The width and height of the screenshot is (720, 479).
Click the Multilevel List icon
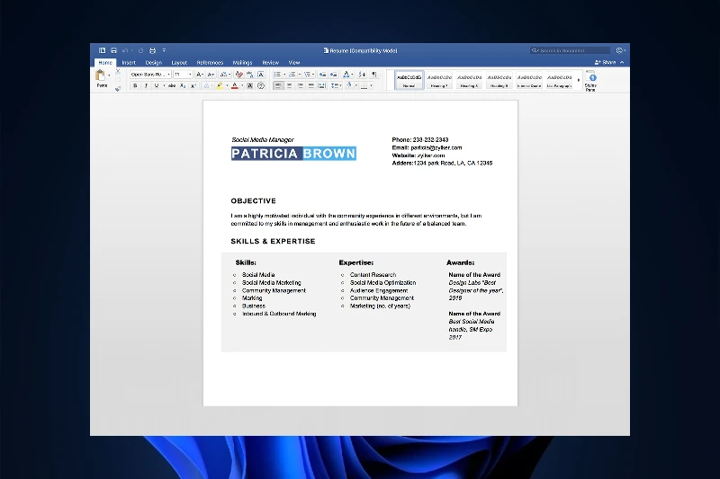click(x=307, y=75)
